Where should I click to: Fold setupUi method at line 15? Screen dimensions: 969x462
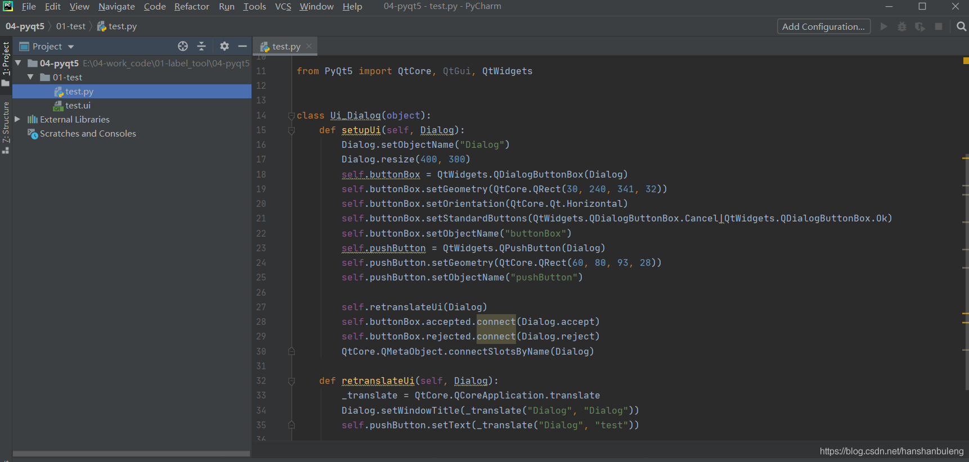point(291,130)
